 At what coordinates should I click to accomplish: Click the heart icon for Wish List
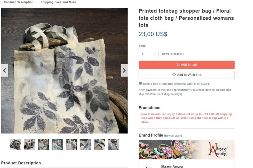[x=174, y=75]
